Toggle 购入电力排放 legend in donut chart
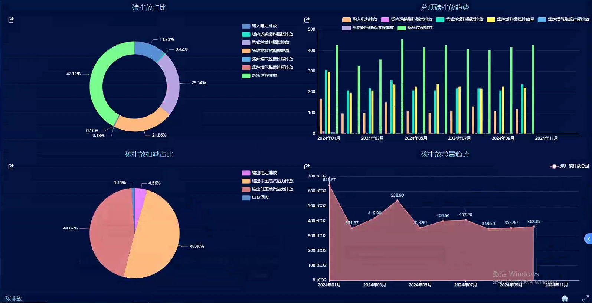Image resolution: width=592 pixels, height=303 pixels. 264,26
